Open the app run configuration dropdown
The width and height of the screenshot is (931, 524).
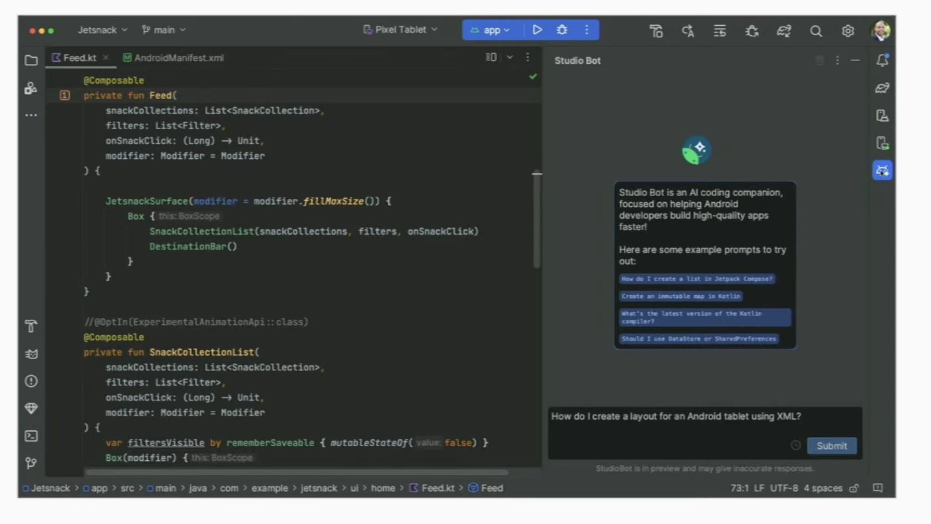[x=492, y=29]
